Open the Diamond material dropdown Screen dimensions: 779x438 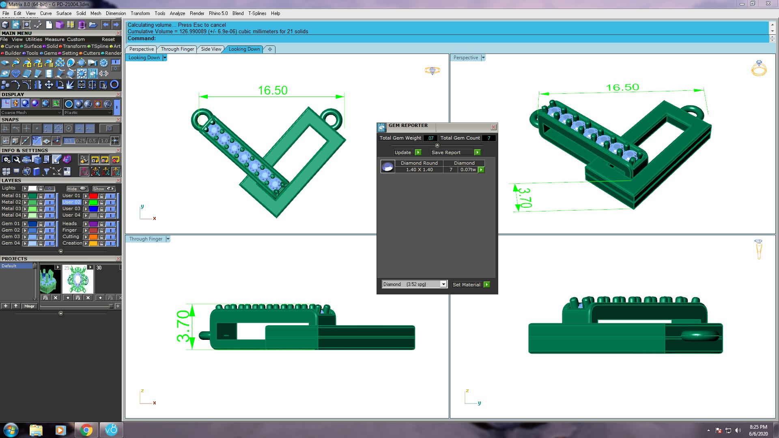tap(443, 284)
